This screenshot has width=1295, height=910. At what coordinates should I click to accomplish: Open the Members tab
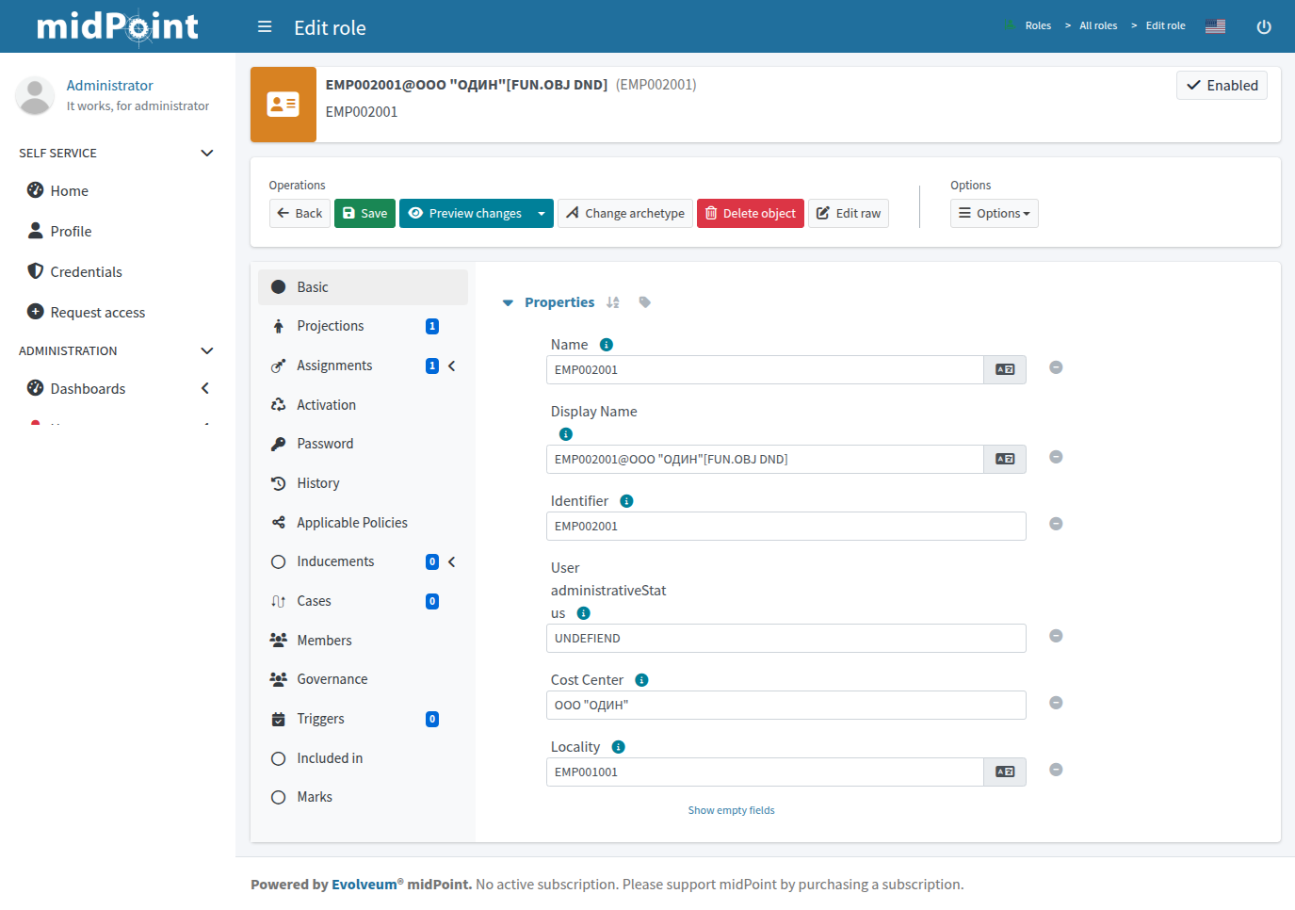[x=363, y=641]
